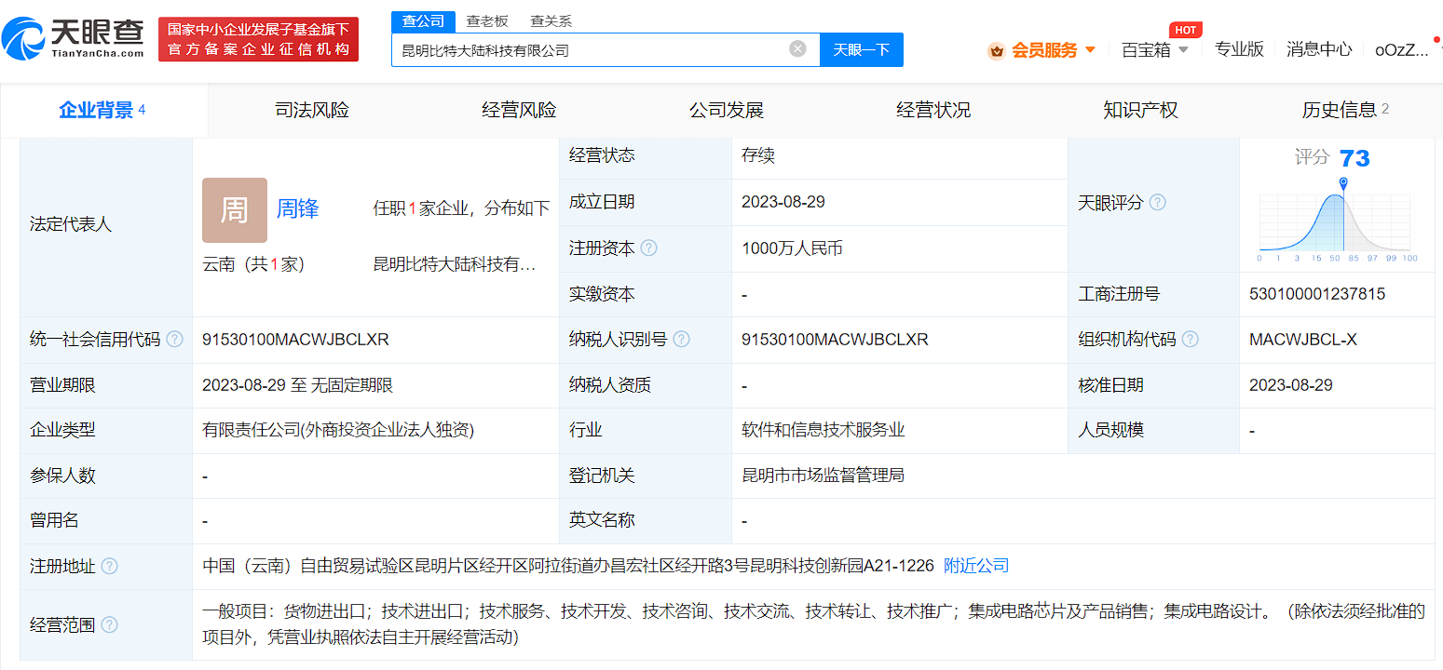Click the 统一社会信用代码 value 91530100MACWJBCLXR
The image size is (1443, 670).
pos(295,340)
